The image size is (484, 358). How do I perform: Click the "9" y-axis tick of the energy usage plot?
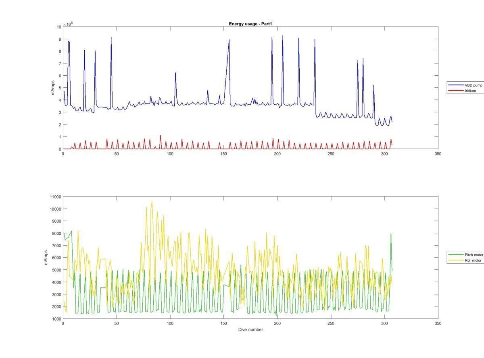pos(60,39)
